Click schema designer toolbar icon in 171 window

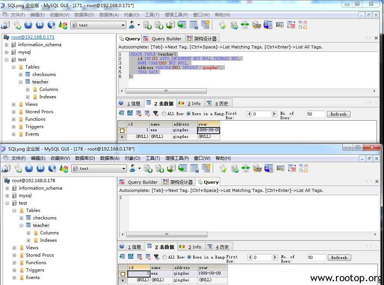[303, 25]
